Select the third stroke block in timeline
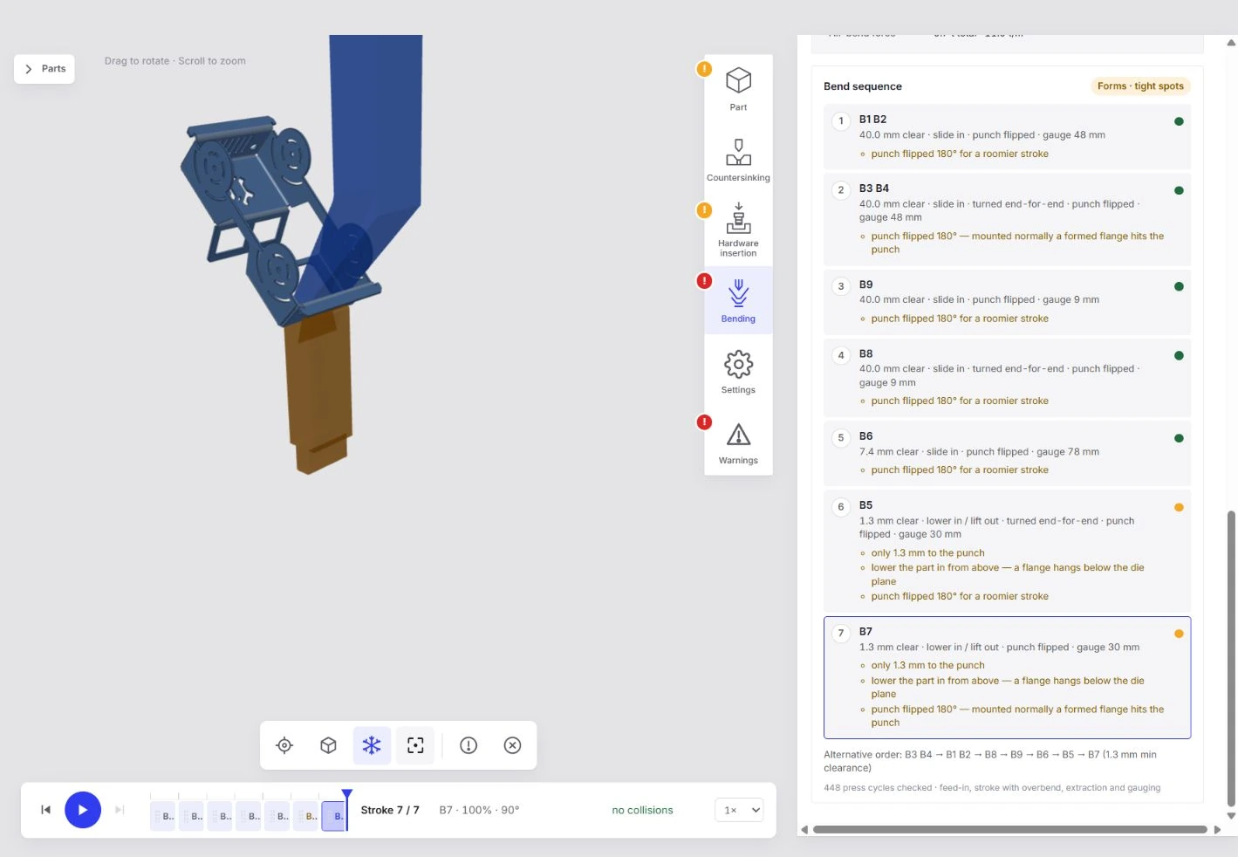 221,816
